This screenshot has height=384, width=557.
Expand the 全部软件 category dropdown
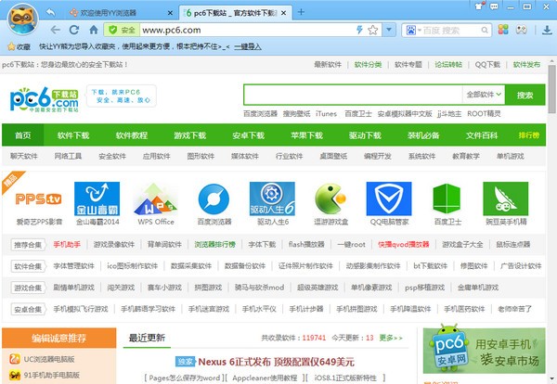pos(484,95)
